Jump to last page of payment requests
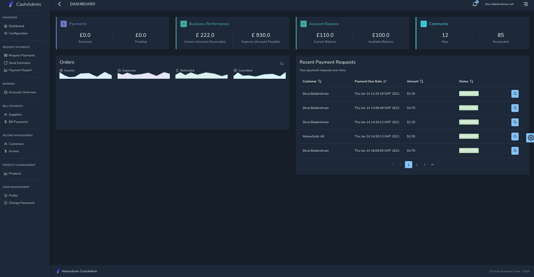This screenshot has width=534, height=277. [x=432, y=165]
